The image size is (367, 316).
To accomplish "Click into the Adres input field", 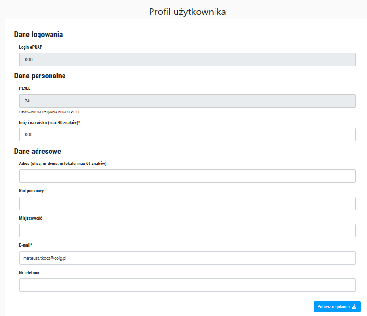I will (x=188, y=176).
